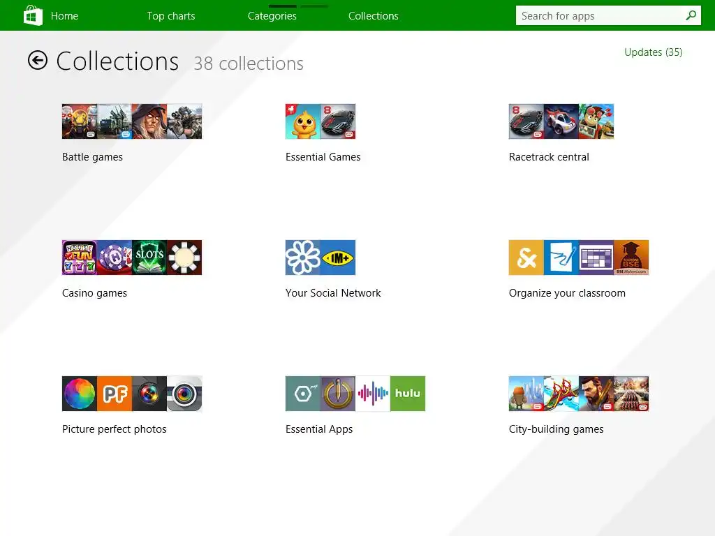Open the gold power button app icon
This screenshot has height=536, width=715.
[x=338, y=394]
